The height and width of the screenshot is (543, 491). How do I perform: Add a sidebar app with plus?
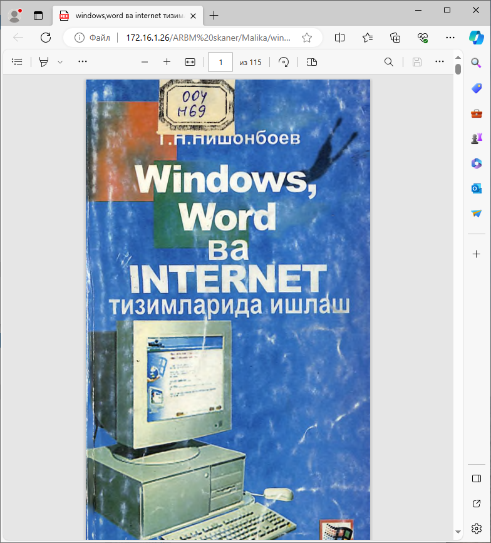coord(477,254)
